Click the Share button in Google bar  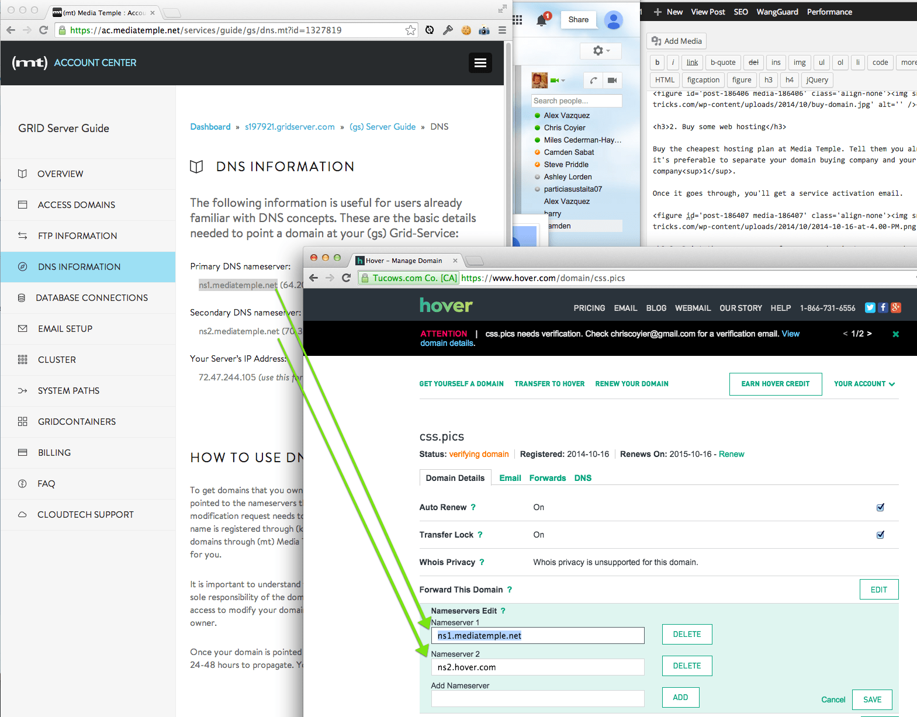[578, 20]
